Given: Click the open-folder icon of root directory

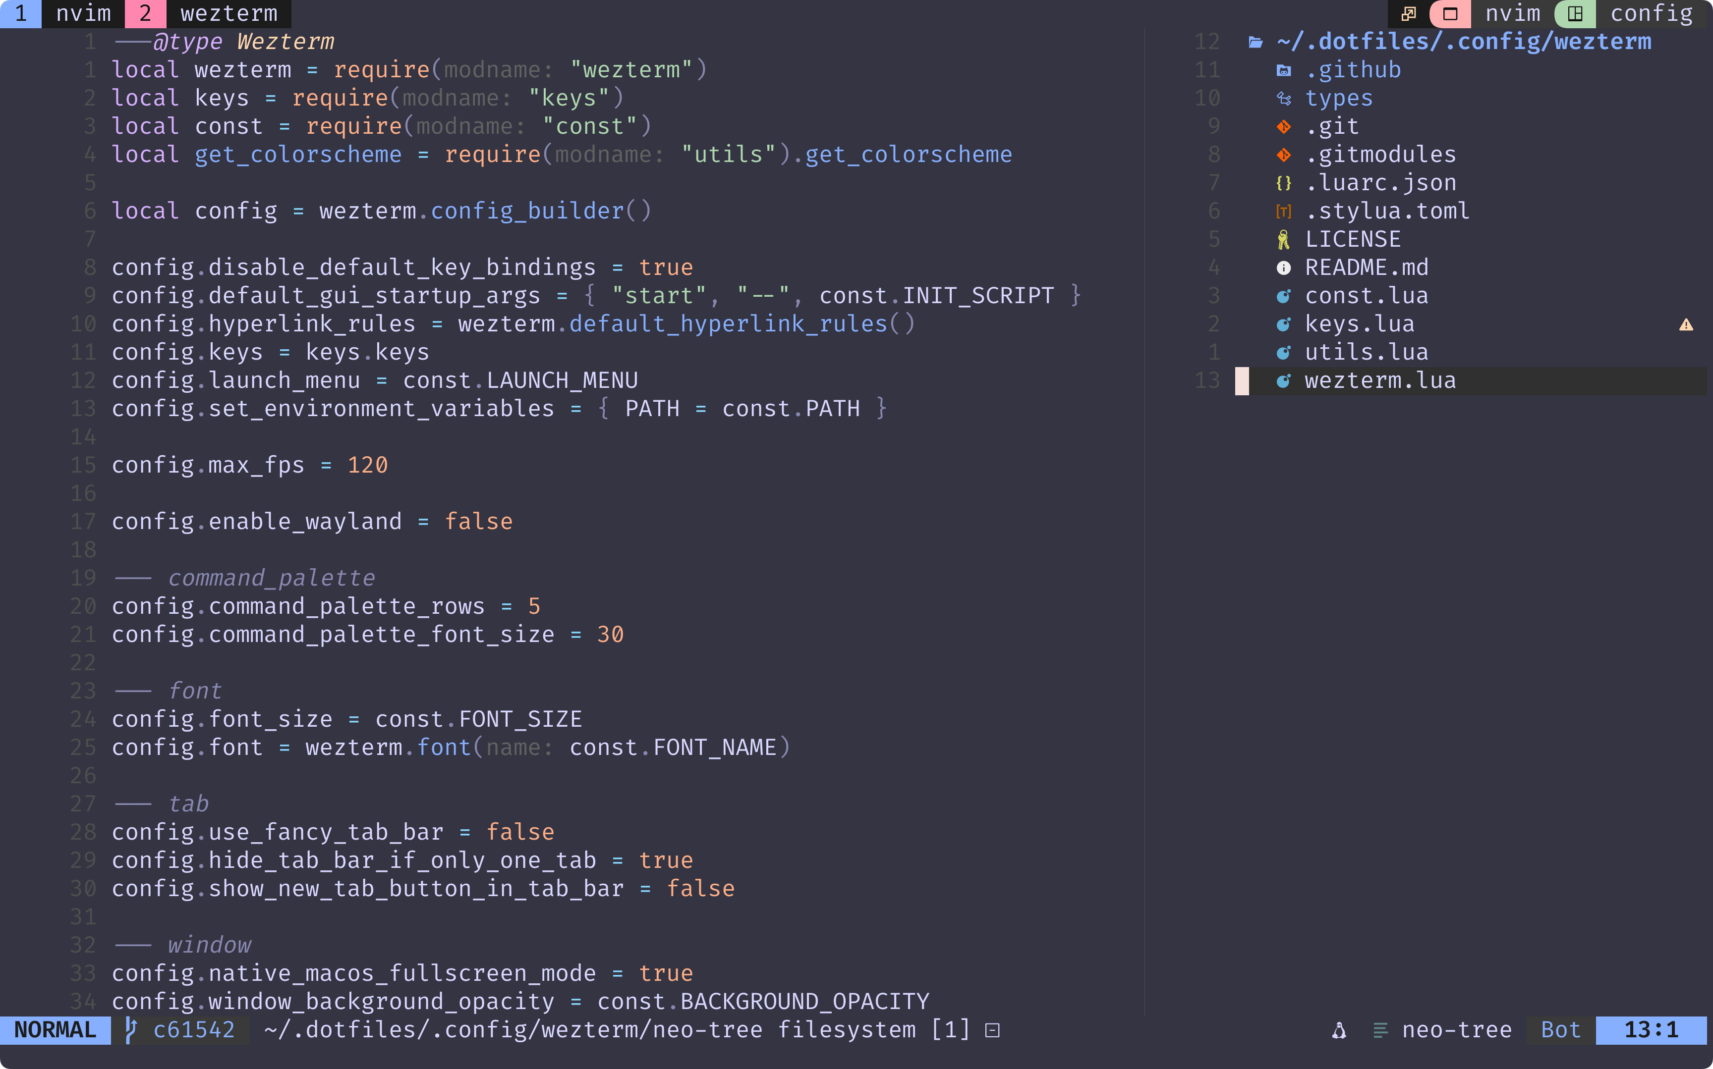Looking at the screenshot, I should pos(1256,42).
